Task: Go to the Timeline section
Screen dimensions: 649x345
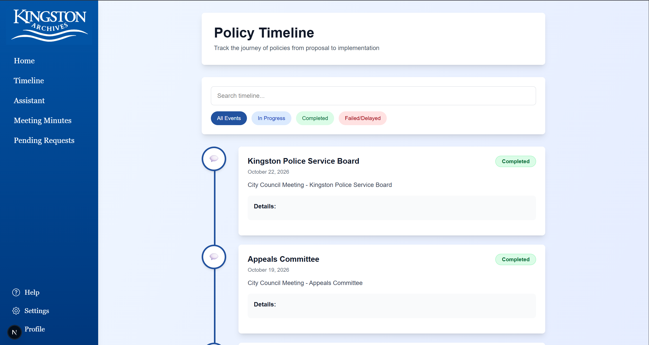Action: click(x=29, y=81)
